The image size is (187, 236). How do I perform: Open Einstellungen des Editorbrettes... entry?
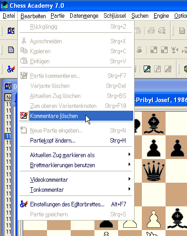[x=76, y=204]
